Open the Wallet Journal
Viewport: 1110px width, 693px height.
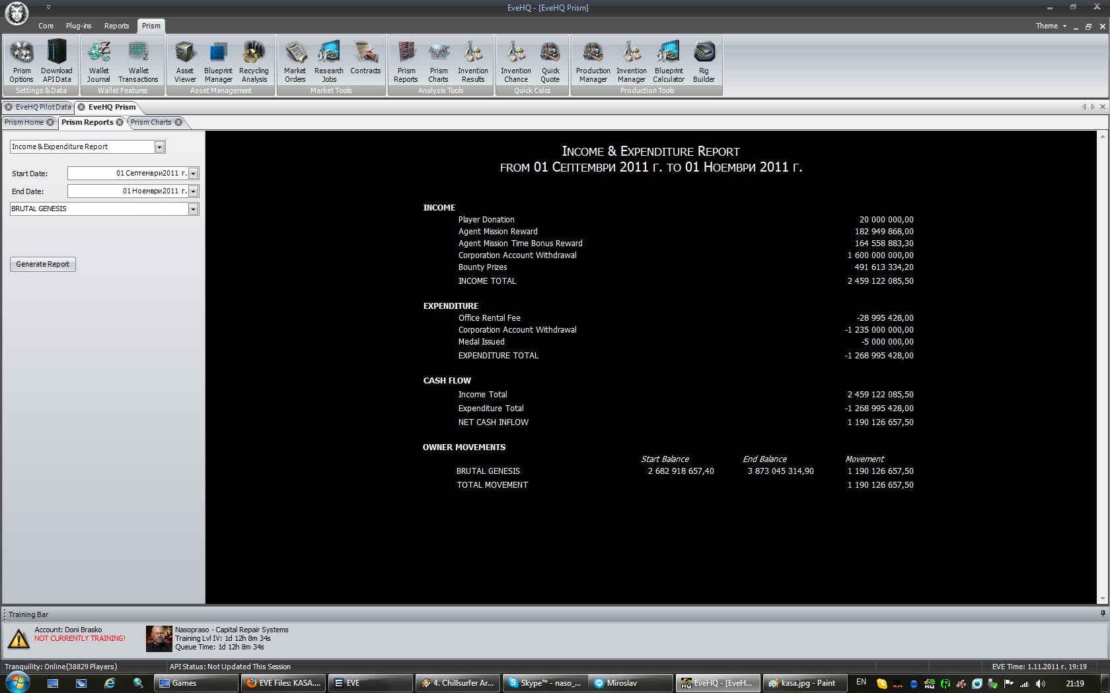(98, 61)
